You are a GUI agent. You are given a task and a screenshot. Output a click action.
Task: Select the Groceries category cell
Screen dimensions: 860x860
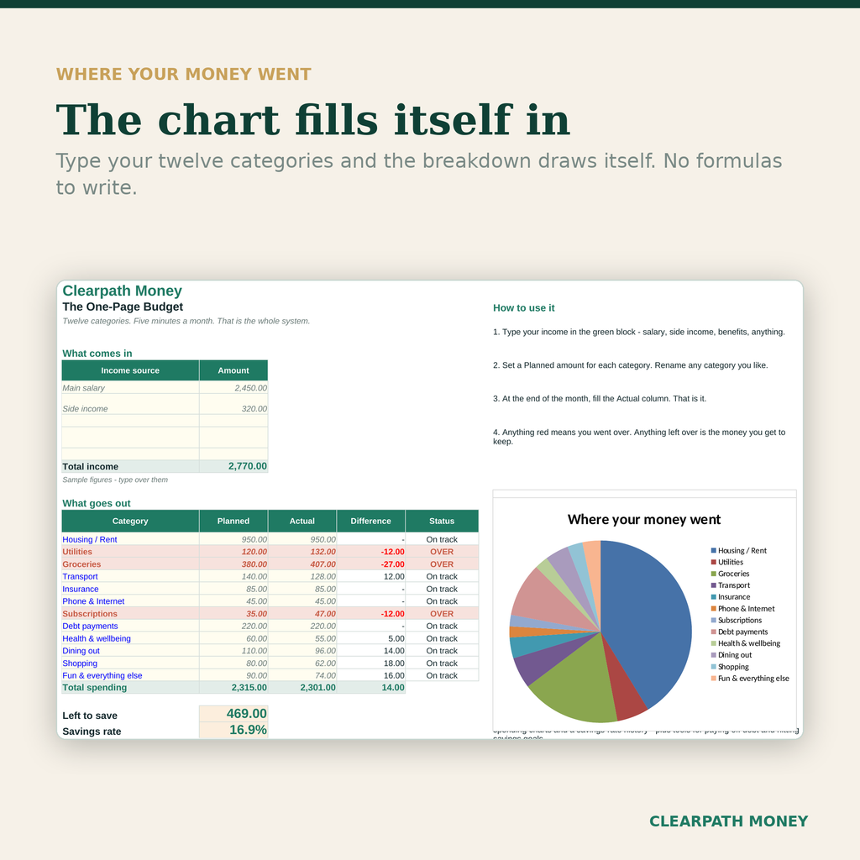tap(130, 564)
